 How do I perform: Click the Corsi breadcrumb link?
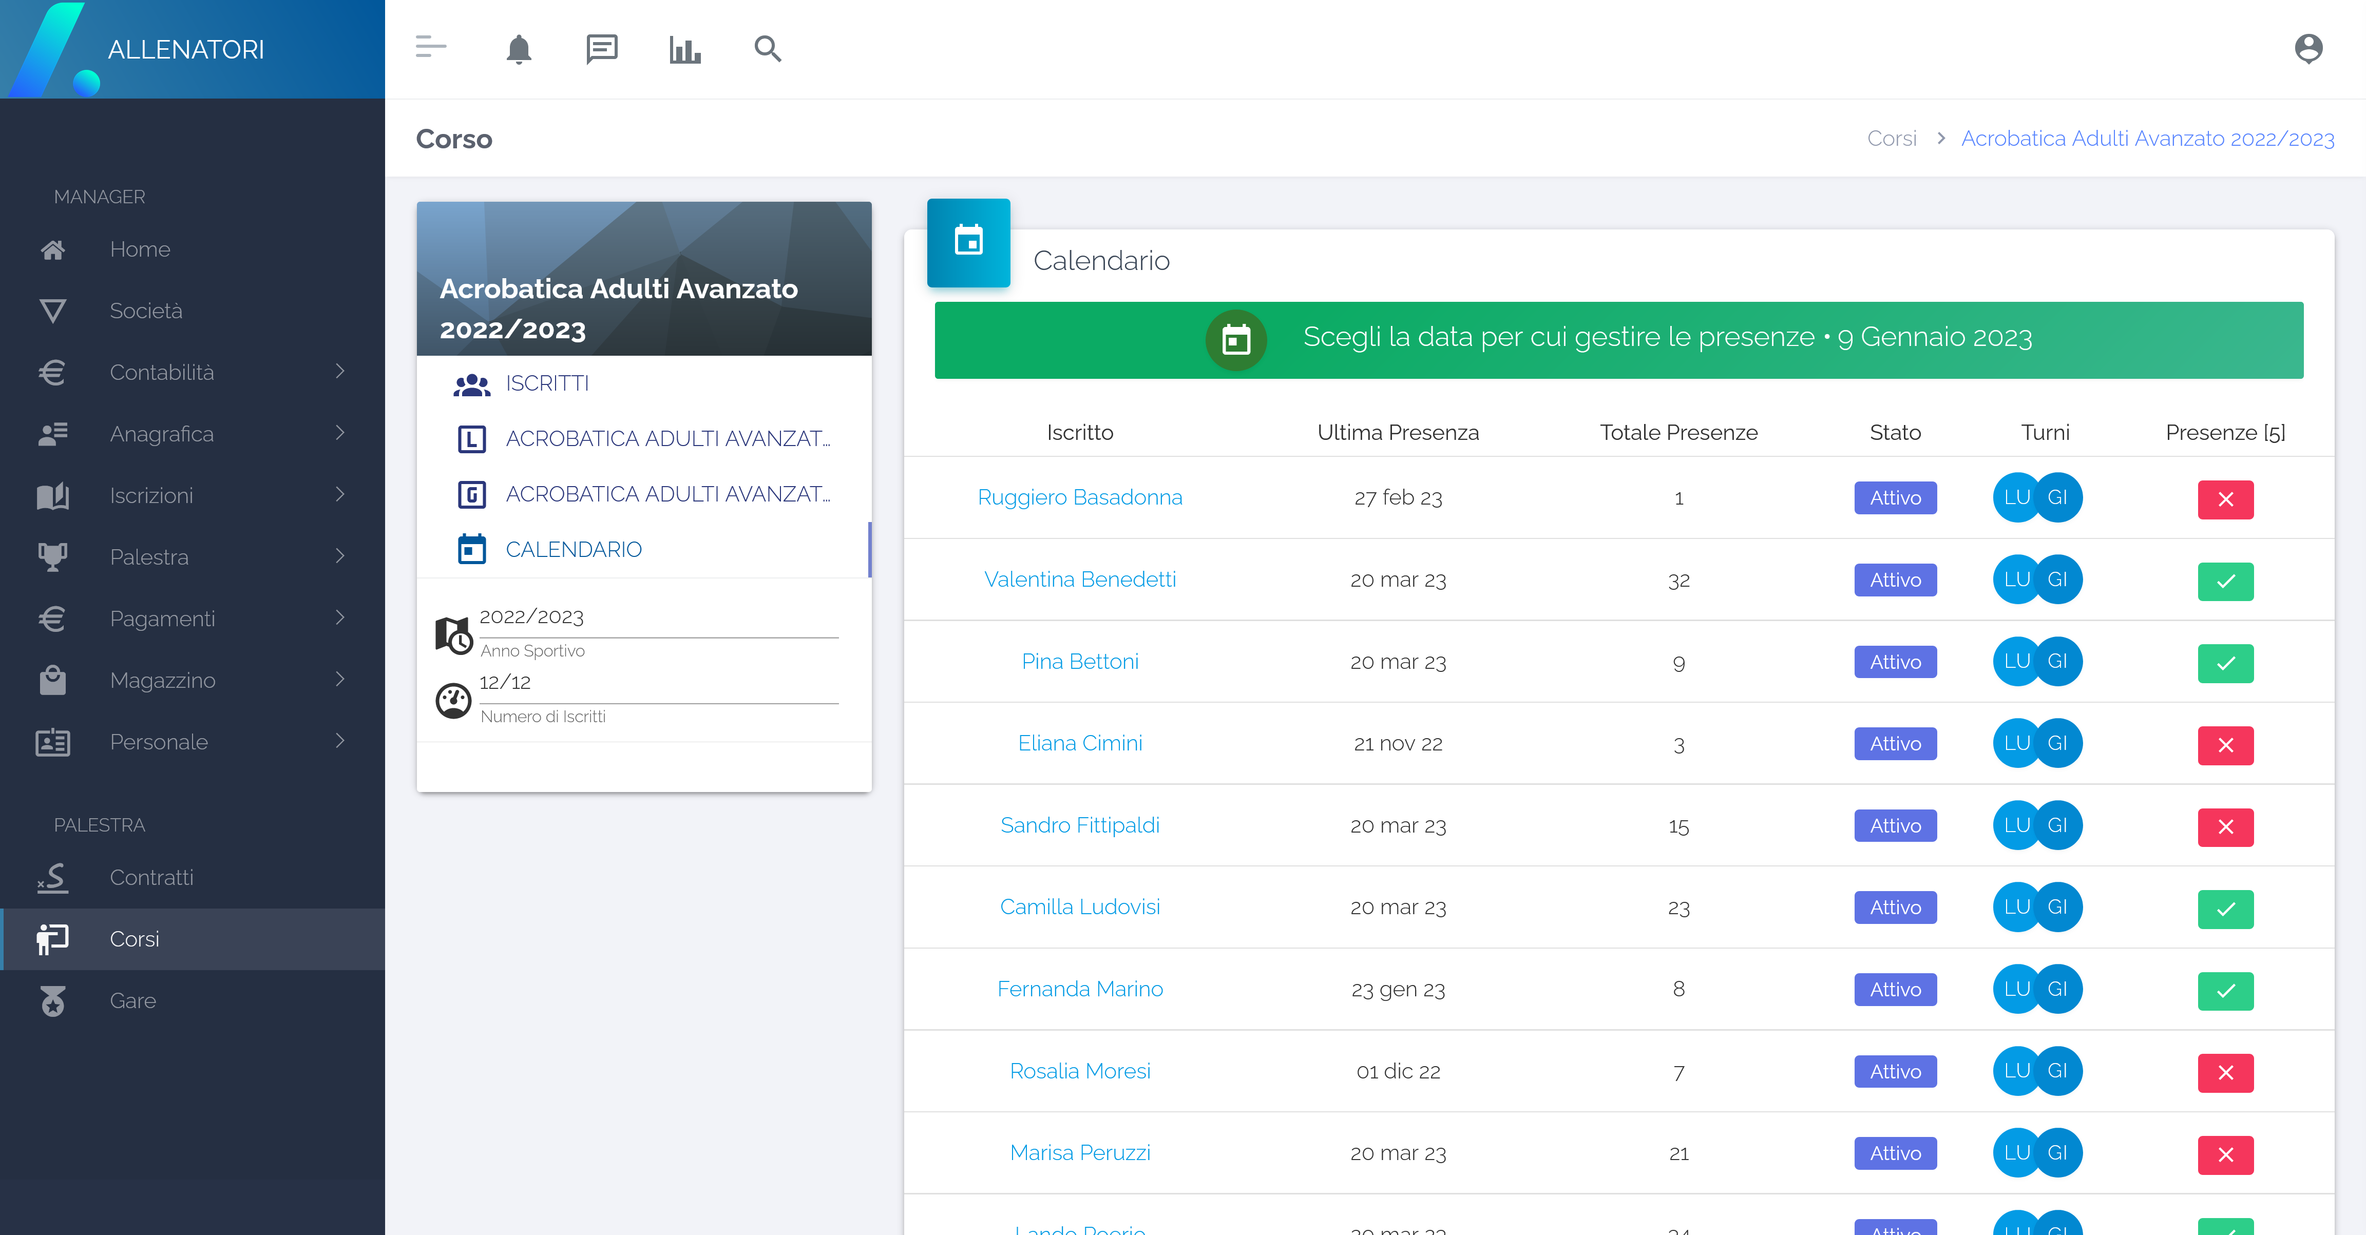click(1891, 139)
